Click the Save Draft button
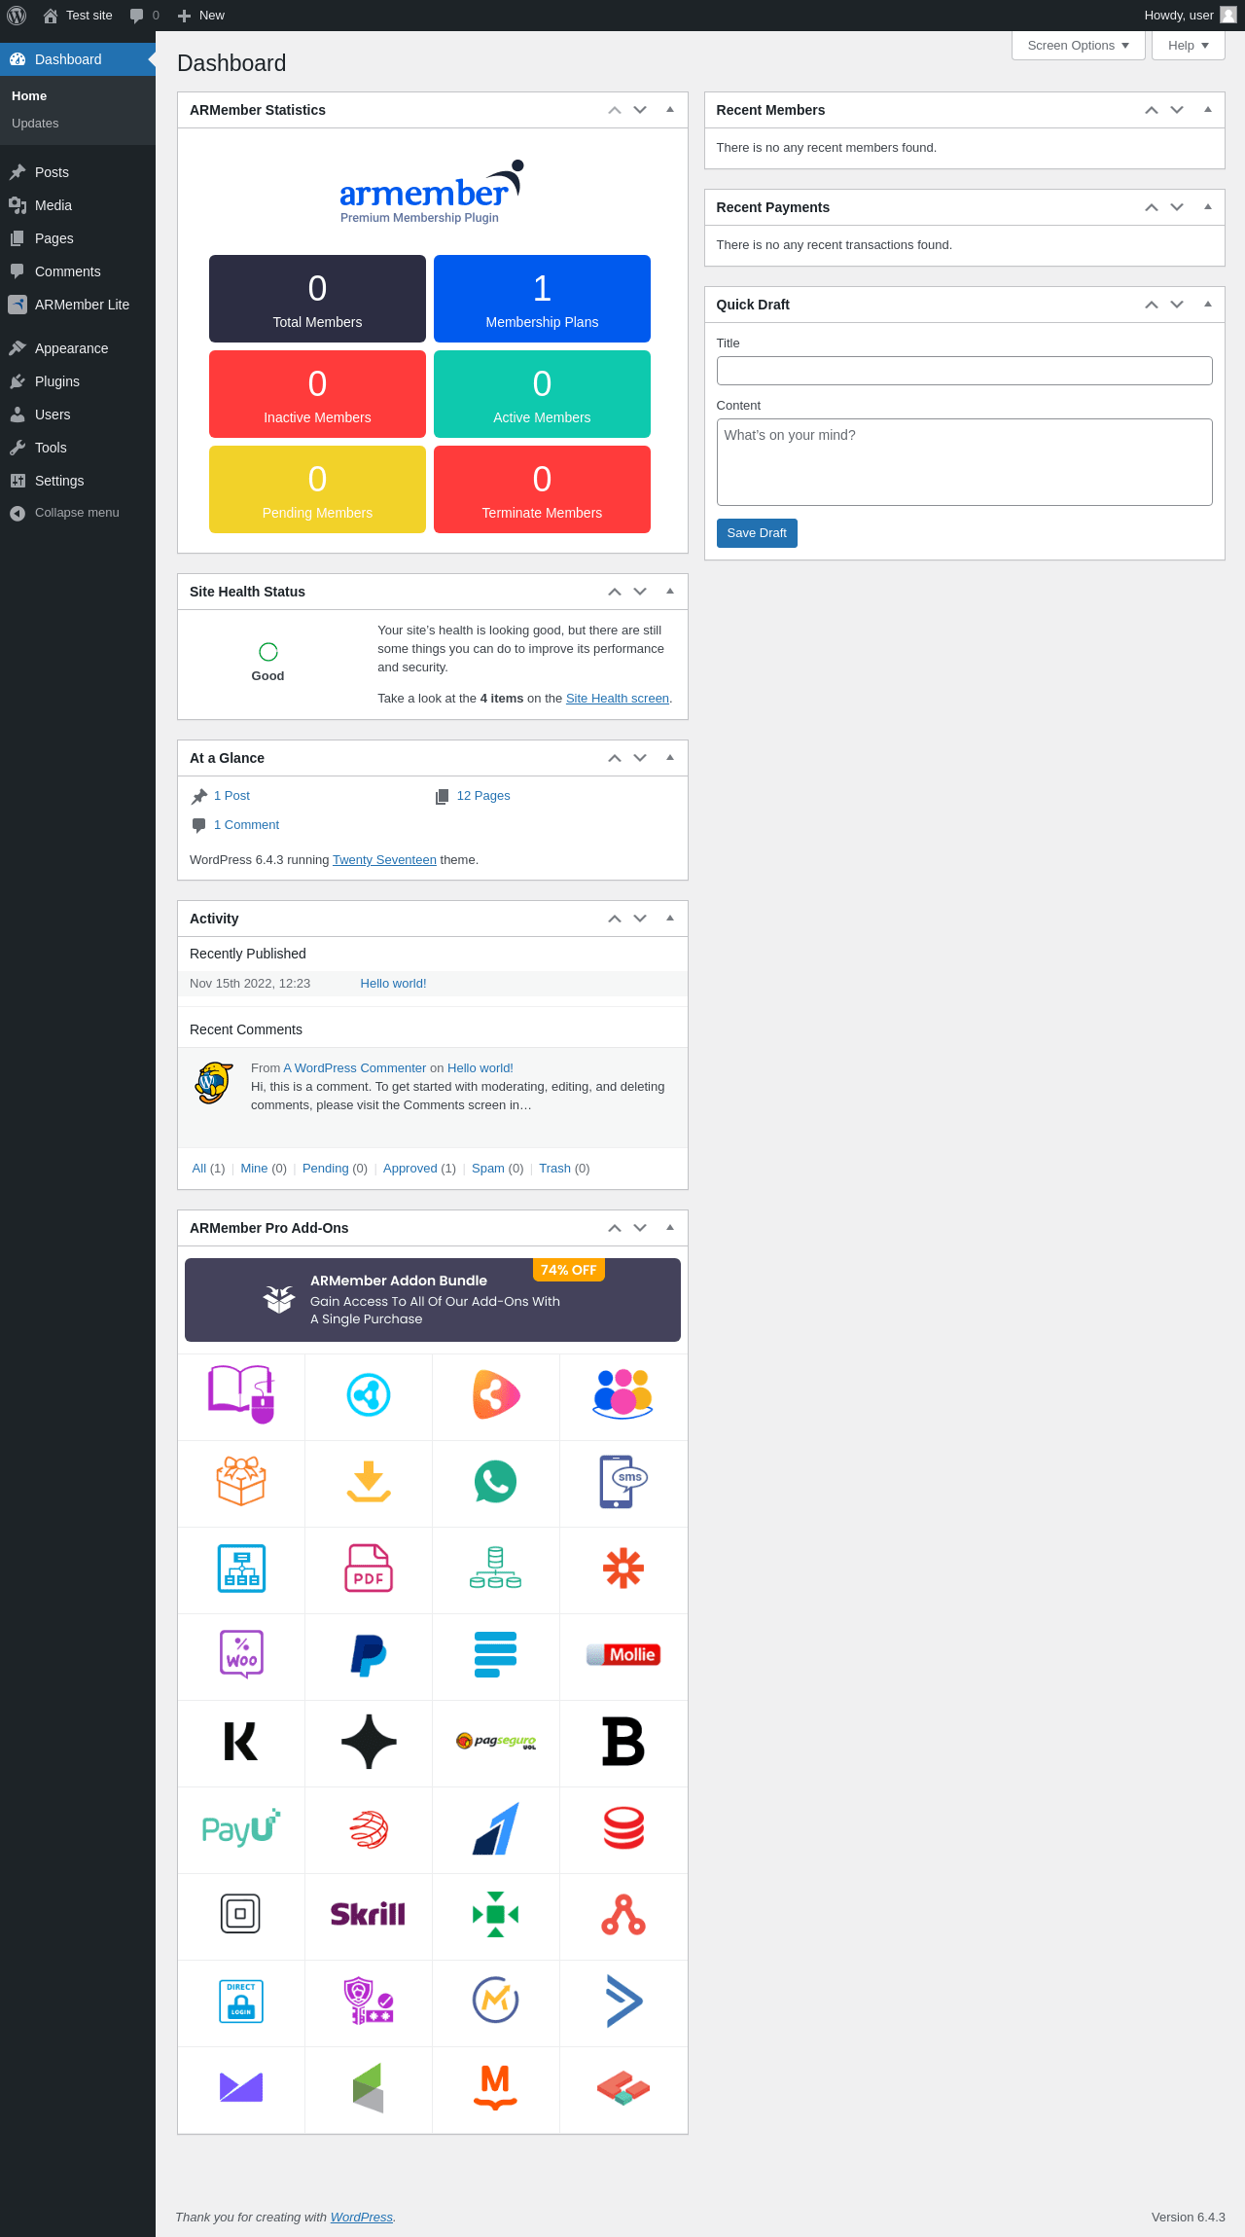This screenshot has width=1245, height=2237. [x=757, y=533]
